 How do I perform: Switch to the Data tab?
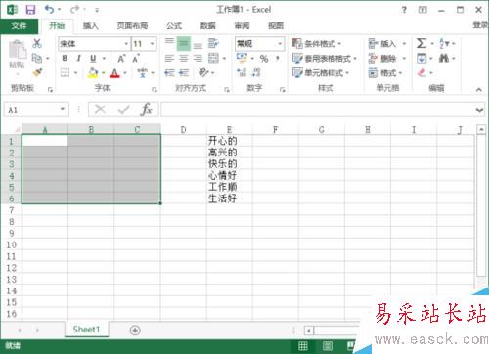[x=207, y=26]
